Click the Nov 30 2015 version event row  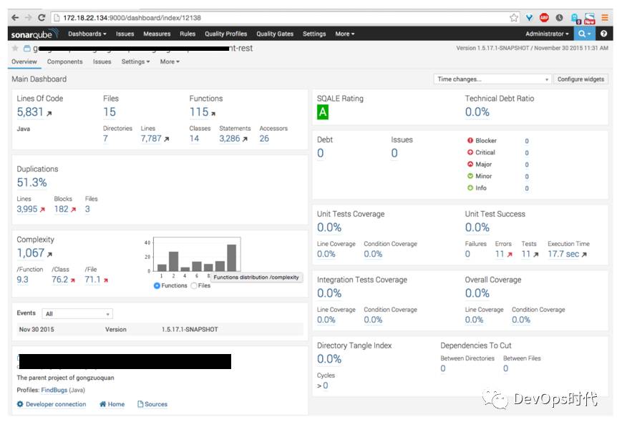click(160, 330)
